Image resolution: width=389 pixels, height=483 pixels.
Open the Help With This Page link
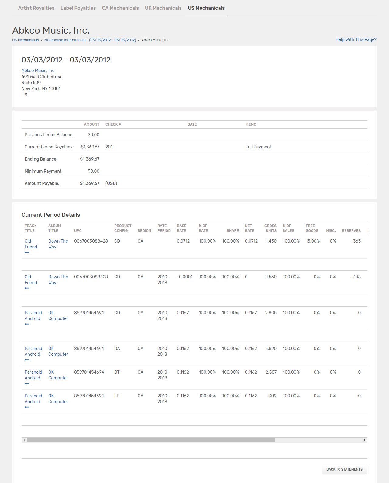pyautogui.click(x=356, y=39)
